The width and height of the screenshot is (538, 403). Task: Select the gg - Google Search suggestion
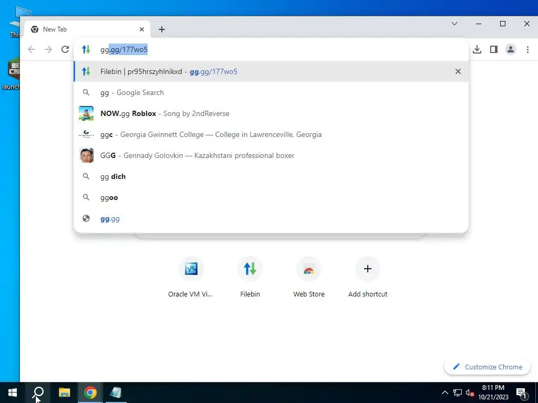(x=271, y=92)
